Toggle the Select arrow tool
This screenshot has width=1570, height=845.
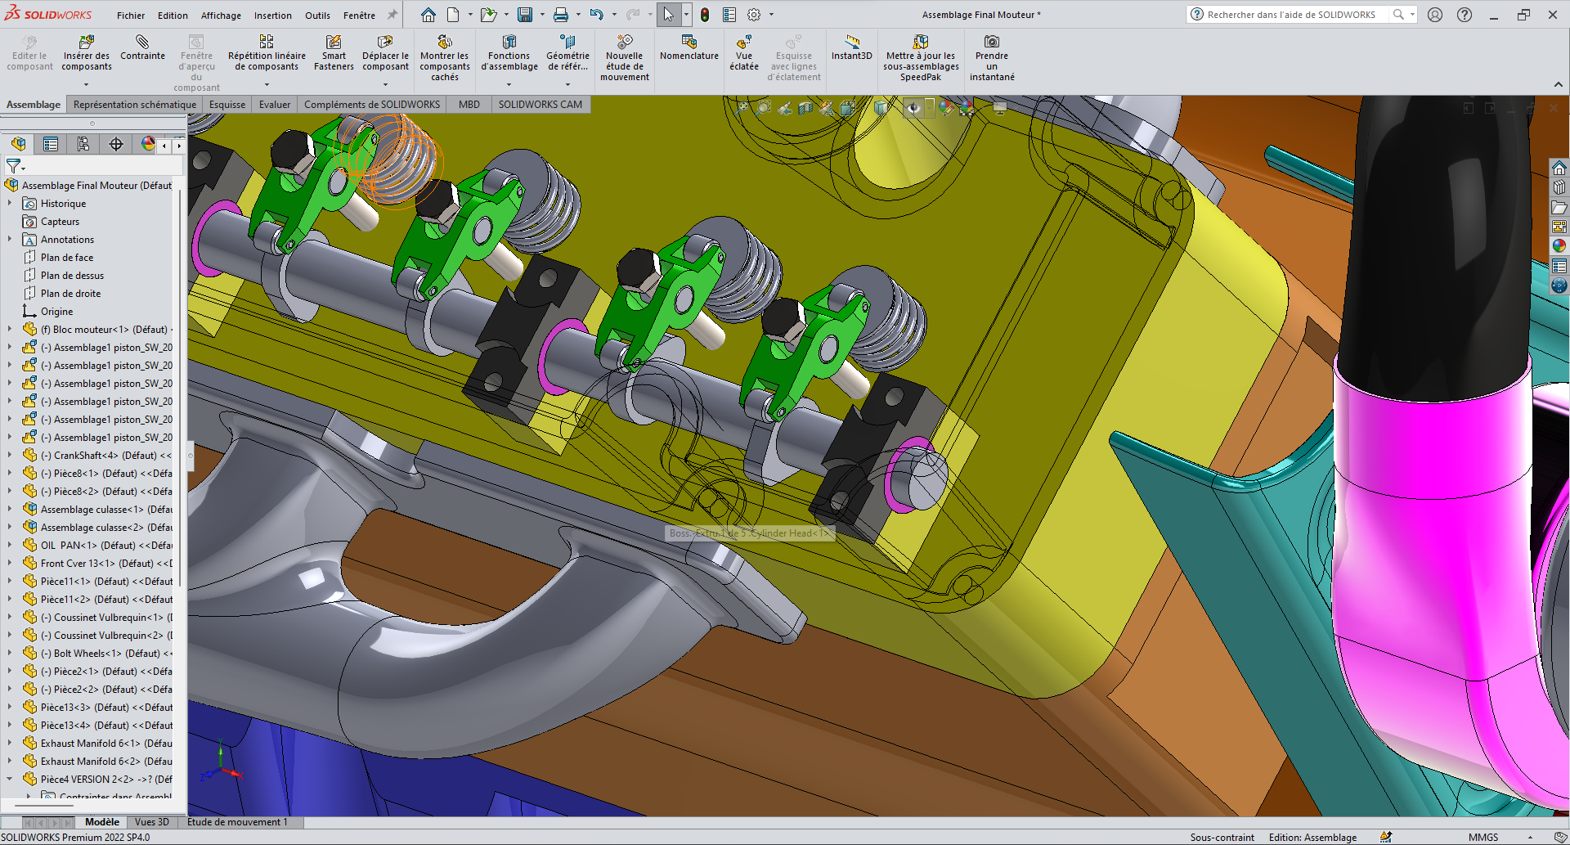tap(669, 15)
